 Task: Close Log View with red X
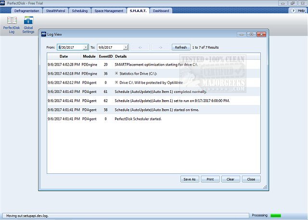pyautogui.click(x=261, y=34)
